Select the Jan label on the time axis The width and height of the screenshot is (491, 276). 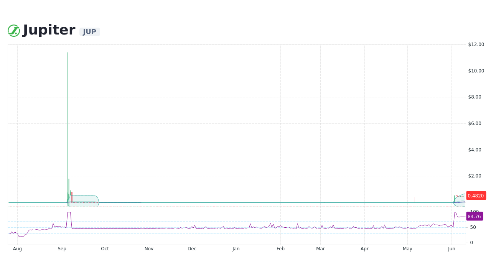(236, 248)
